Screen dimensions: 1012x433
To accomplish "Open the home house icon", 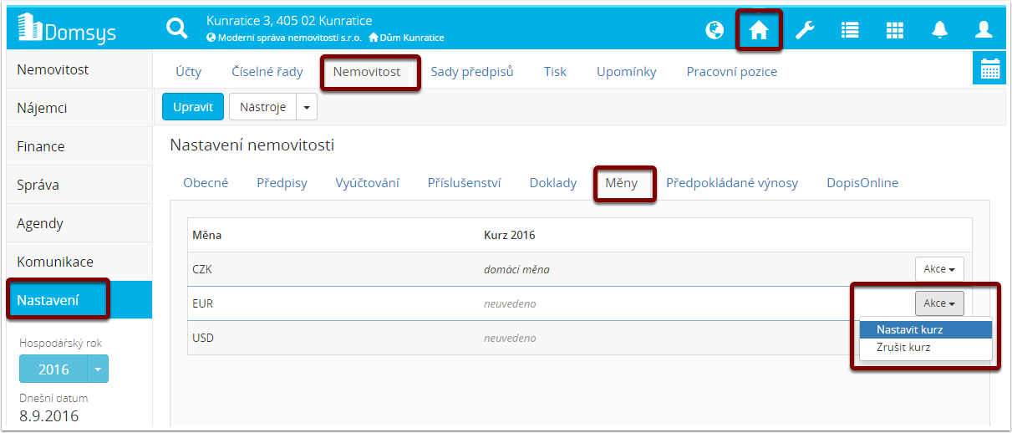I will pos(759,30).
